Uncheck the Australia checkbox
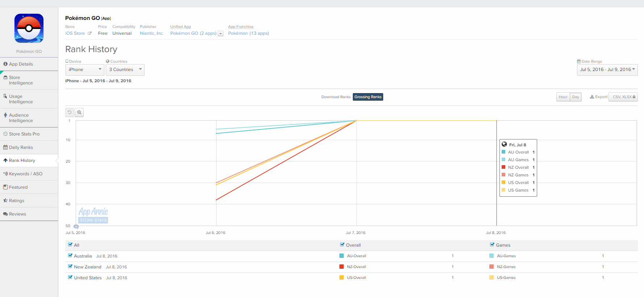644x297 pixels. click(70, 255)
